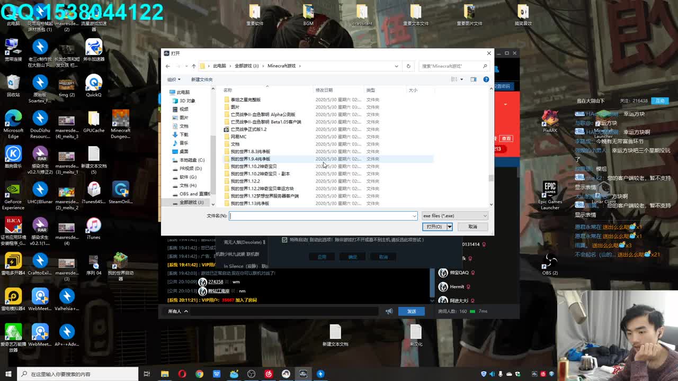Click the 发送 send button in chat
Viewport: 678px width, 381px height.
[x=411, y=311]
